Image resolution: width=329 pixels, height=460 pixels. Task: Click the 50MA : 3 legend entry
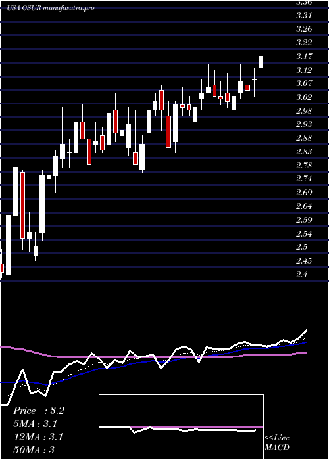point(34,449)
